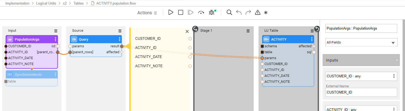Open the All Fields dropdown
405x111 pixels.
[361, 42]
